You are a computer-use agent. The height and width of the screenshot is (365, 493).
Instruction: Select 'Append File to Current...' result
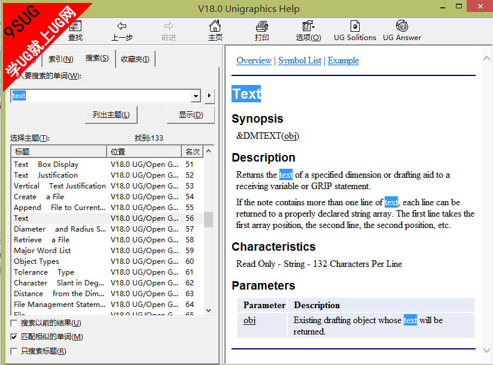click(x=108, y=208)
